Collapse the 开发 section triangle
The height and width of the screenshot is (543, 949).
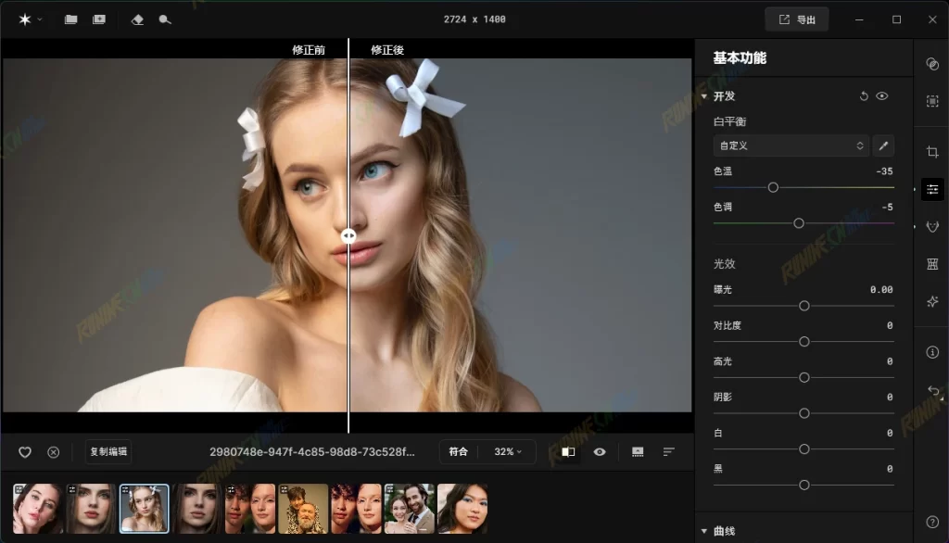(x=704, y=96)
